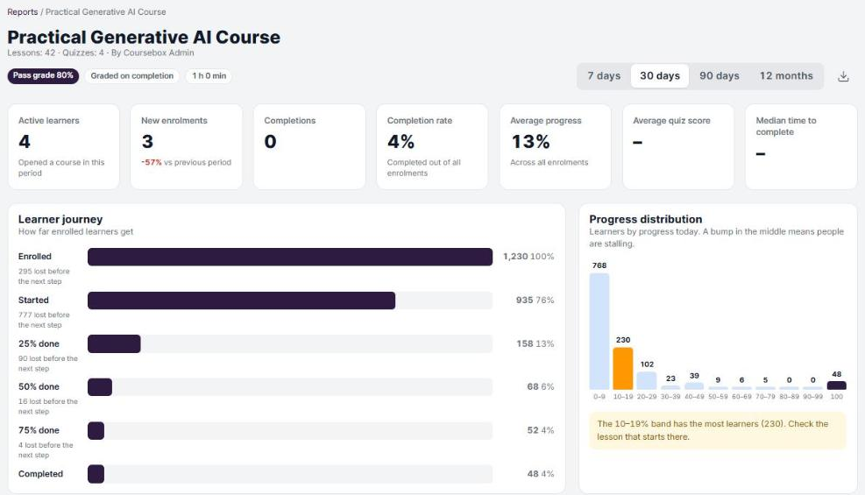Click the 768 bar label
This screenshot has height=495, width=865.
coord(599,265)
